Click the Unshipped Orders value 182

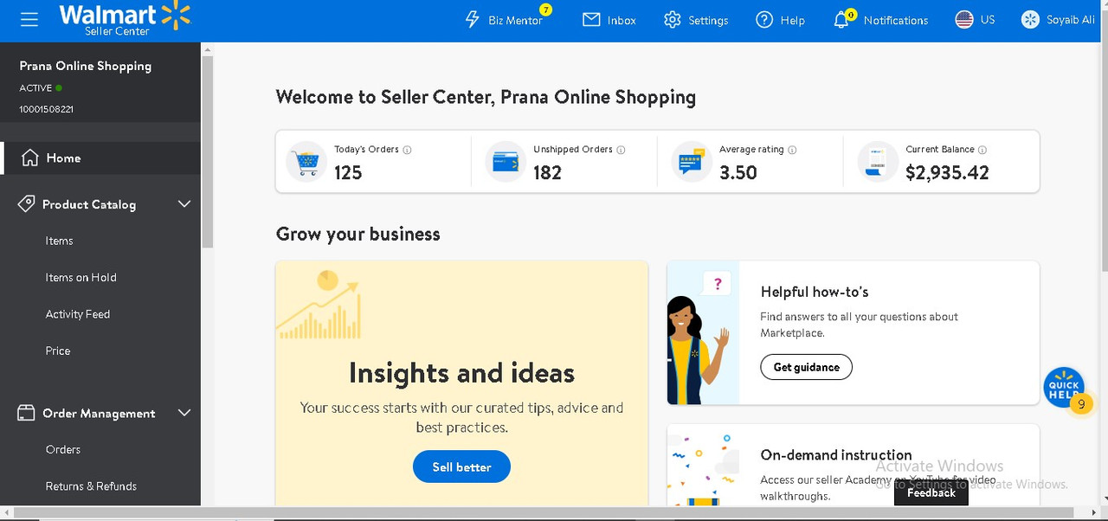coord(547,172)
